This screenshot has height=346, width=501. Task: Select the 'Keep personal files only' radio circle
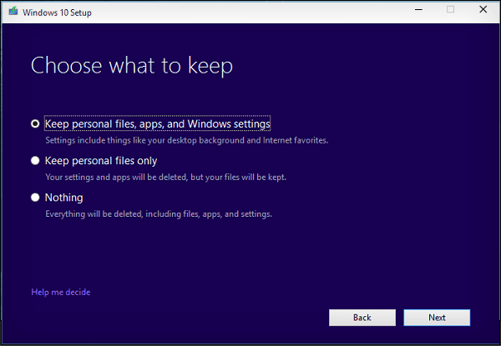(35, 160)
